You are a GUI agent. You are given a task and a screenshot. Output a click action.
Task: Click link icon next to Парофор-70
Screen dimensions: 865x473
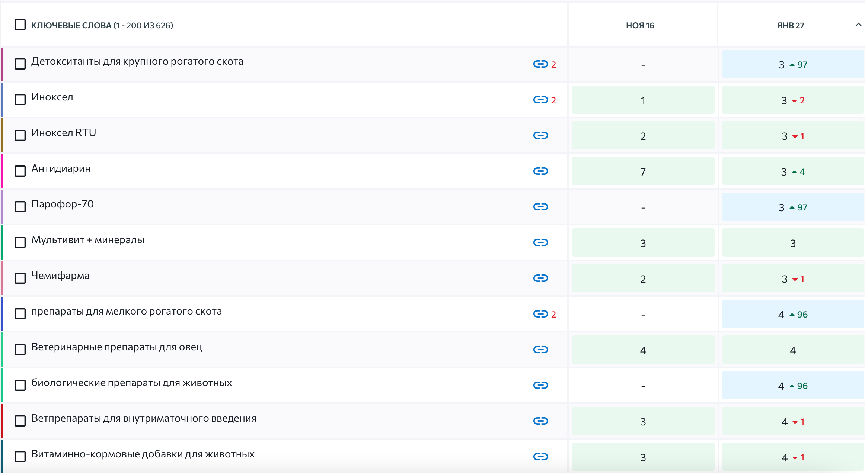point(540,207)
